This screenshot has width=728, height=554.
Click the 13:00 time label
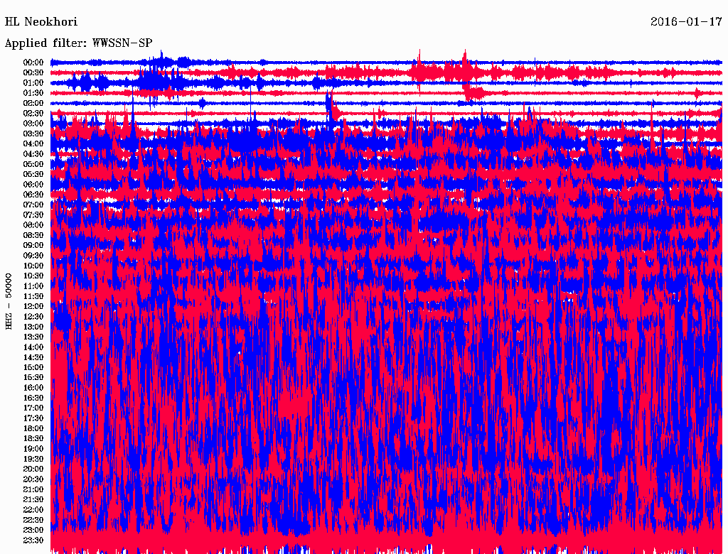click(33, 327)
